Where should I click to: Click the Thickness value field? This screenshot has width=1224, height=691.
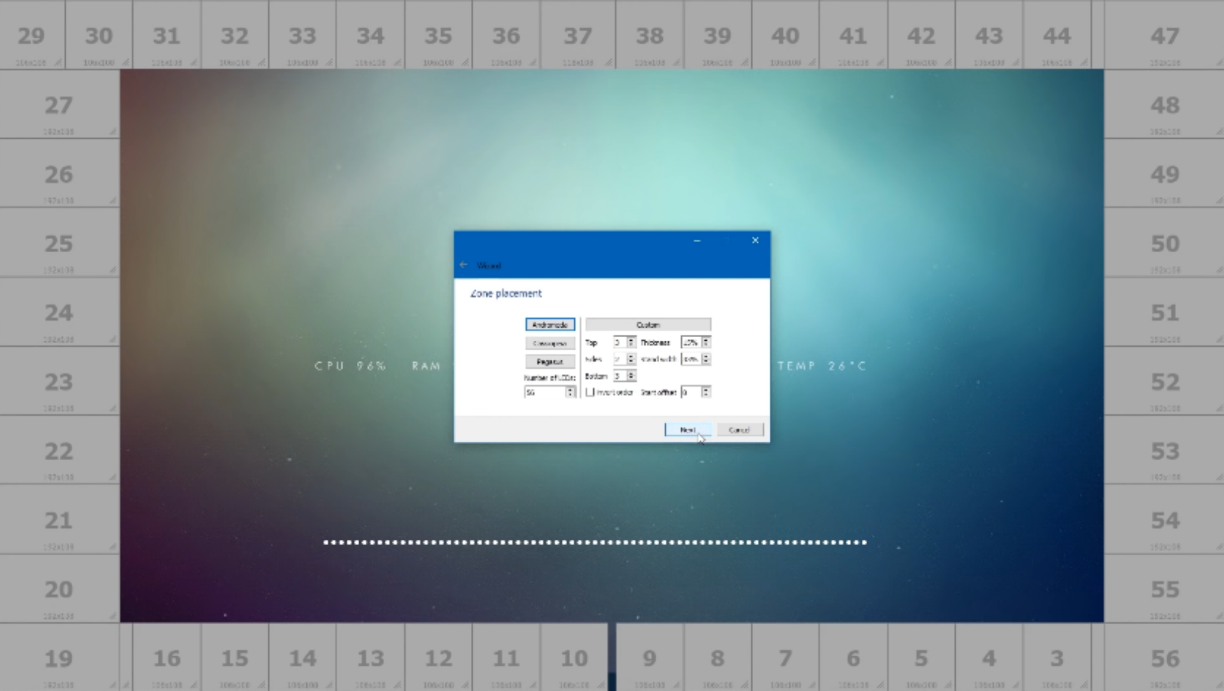point(690,343)
